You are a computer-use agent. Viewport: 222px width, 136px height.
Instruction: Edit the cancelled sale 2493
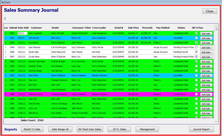(206, 76)
